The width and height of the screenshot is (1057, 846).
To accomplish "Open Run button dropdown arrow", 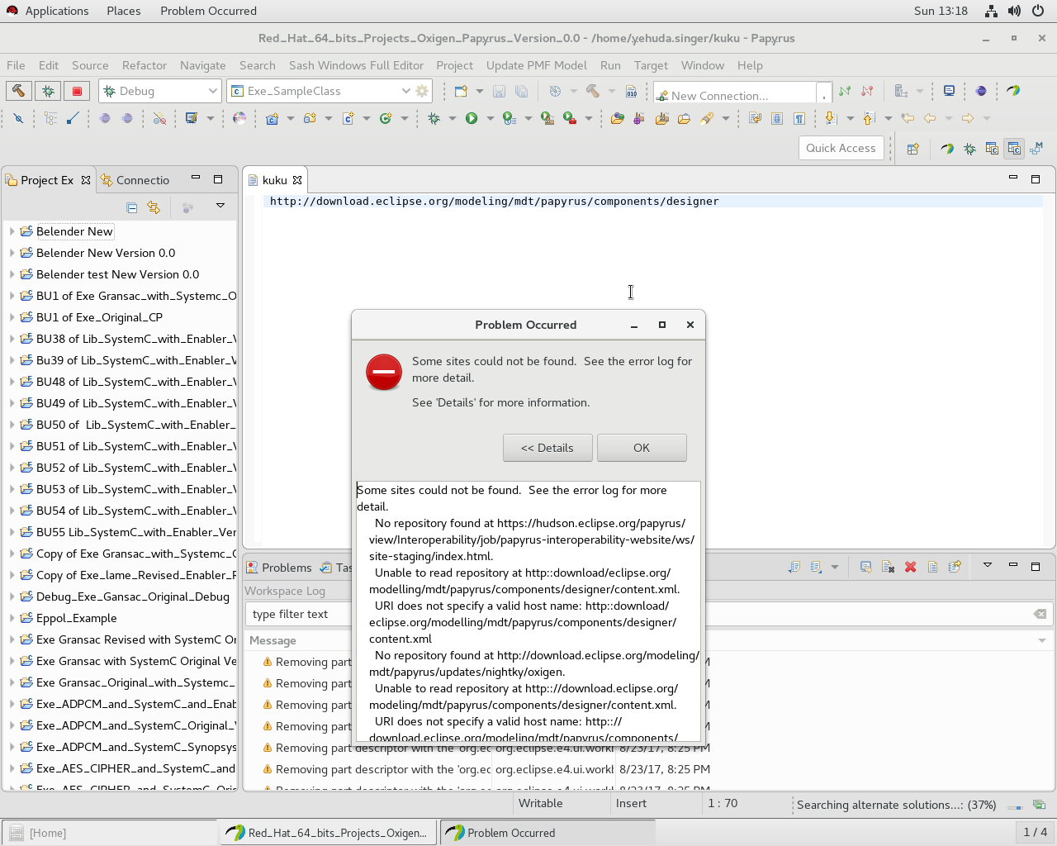I will click(x=490, y=118).
